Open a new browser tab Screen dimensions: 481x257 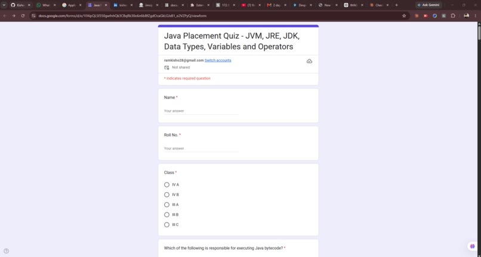(396, 5)
